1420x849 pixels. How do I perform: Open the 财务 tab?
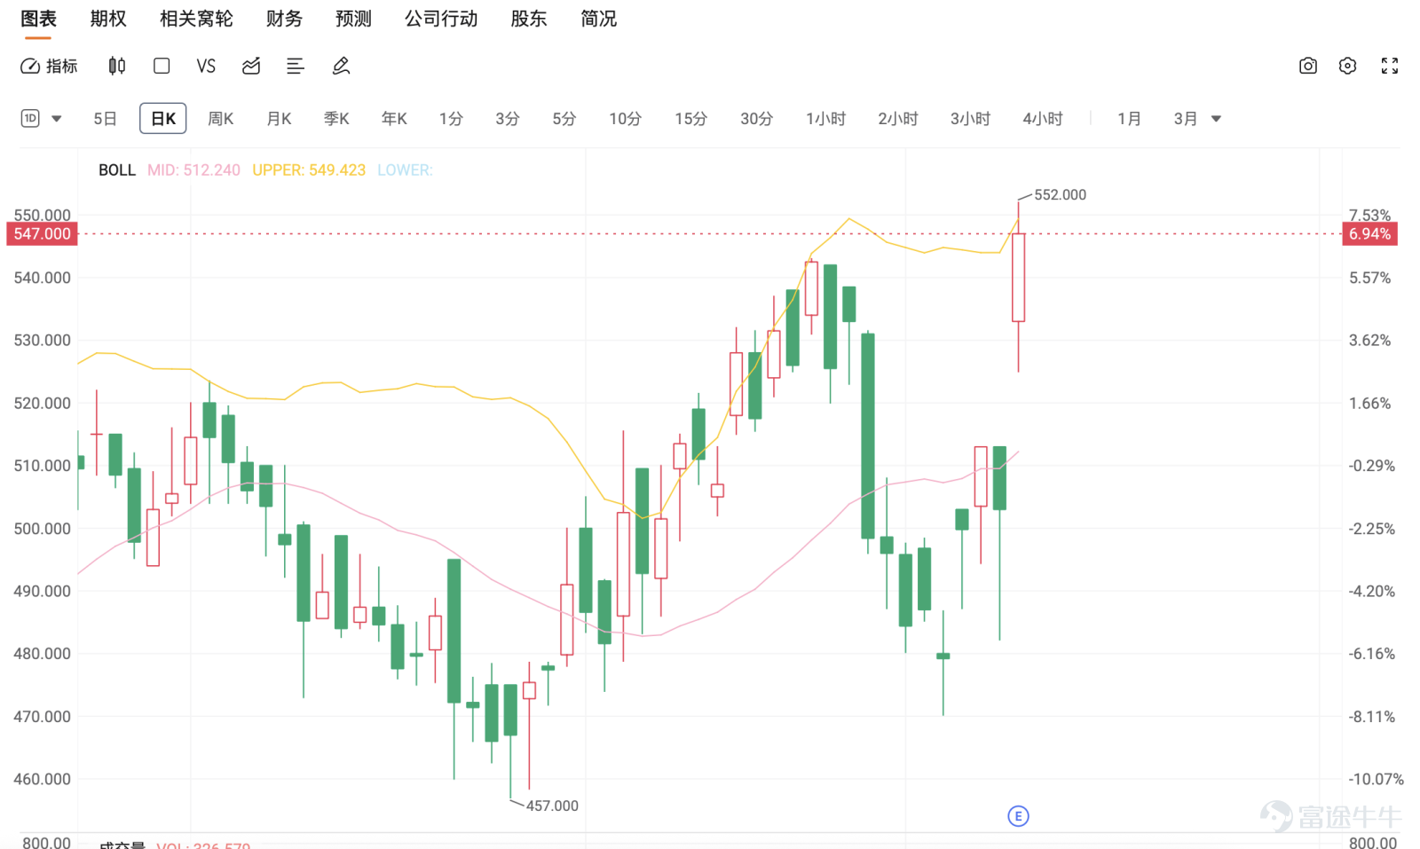click(284, 19)
